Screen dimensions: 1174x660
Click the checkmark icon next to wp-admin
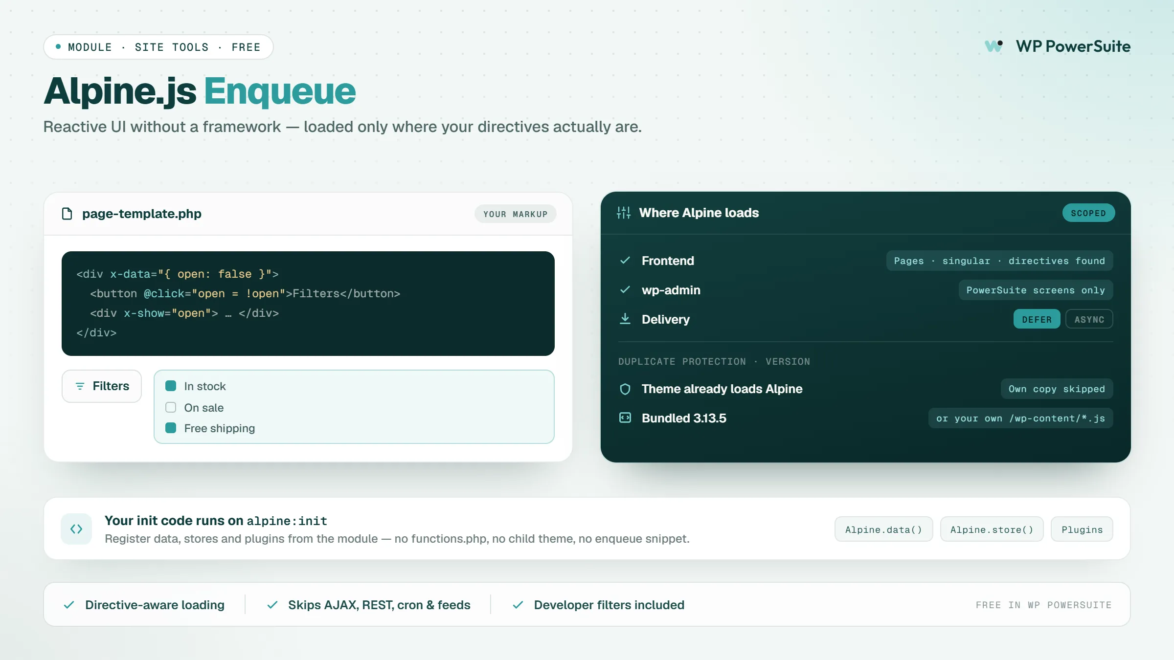625,290
